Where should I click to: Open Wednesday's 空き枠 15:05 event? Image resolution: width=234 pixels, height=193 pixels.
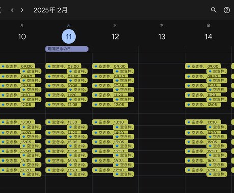coord(110,142)
